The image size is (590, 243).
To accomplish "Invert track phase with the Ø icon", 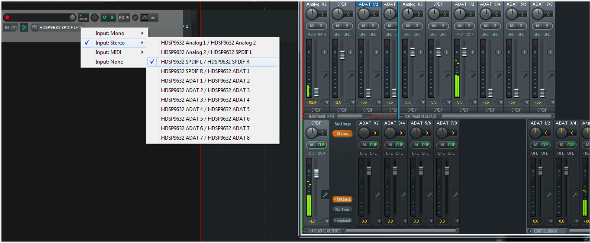I will coord(135,18).
